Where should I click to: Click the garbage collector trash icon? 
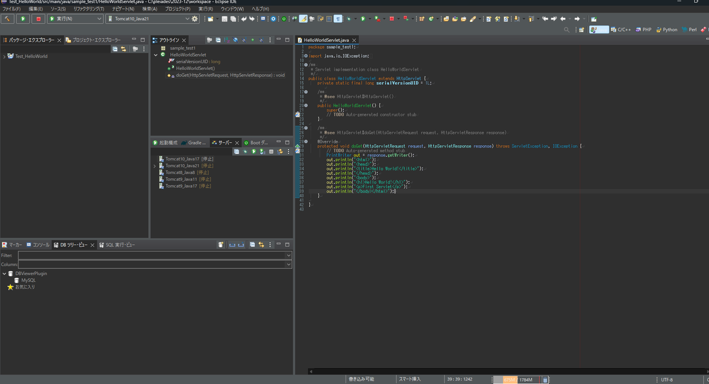point(545,380)
